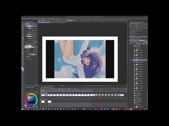This screenshot has width=169, height=126.
Task: Select the Hand move tool
Action: [23, 26]
